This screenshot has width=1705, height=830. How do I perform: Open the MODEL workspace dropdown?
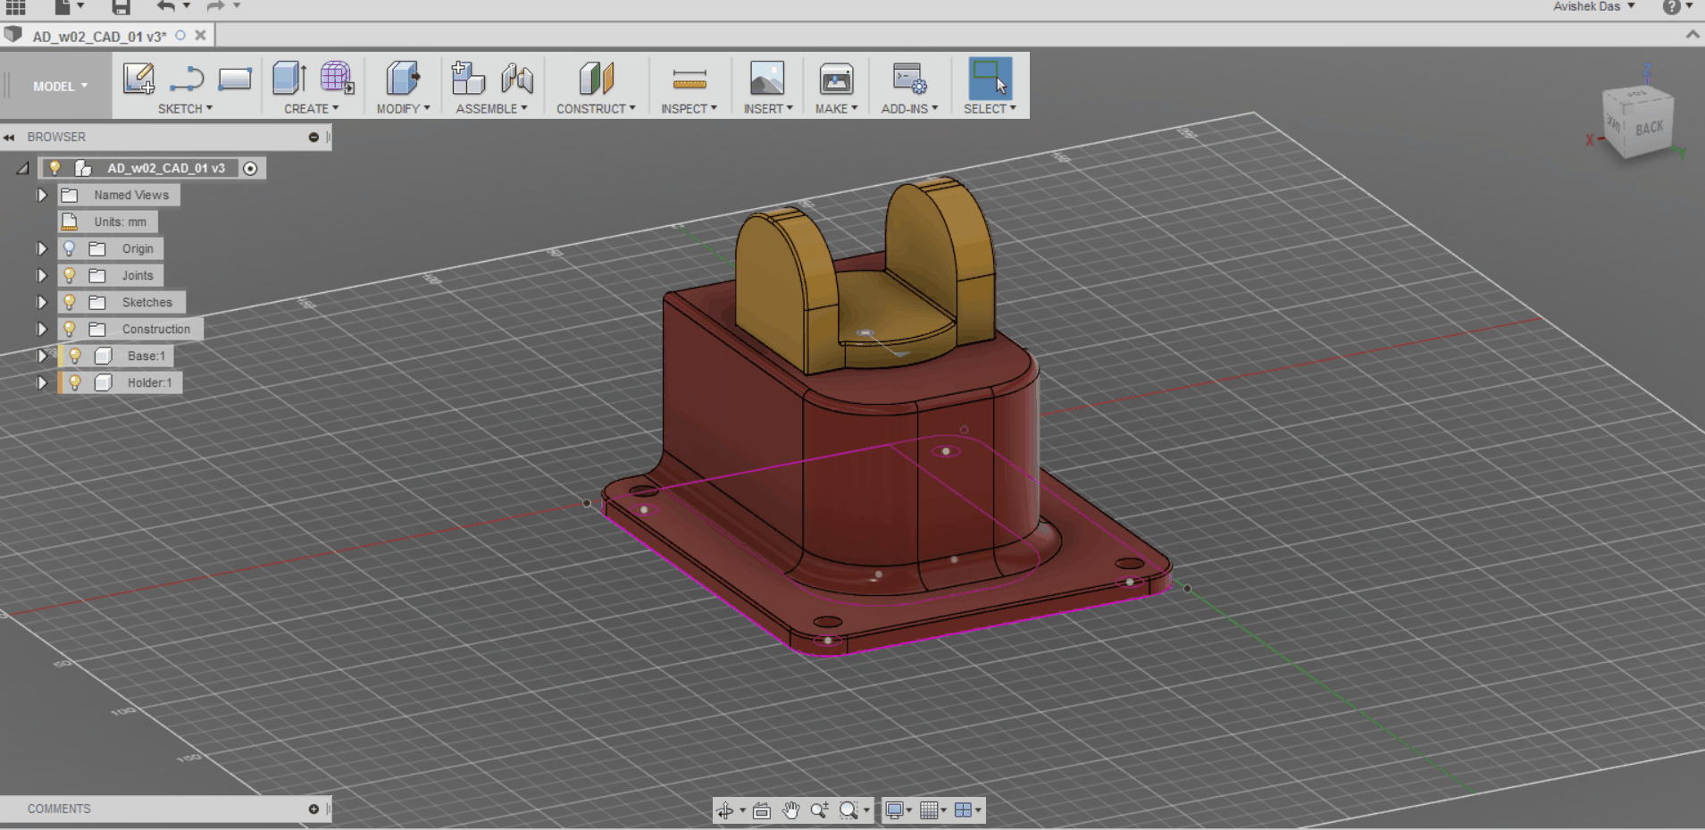tap(60, 87)
